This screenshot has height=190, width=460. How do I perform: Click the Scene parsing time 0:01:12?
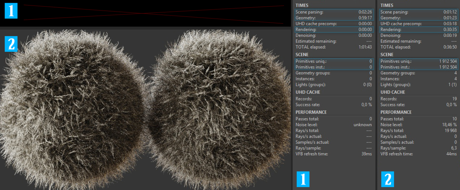coord(450,12)
